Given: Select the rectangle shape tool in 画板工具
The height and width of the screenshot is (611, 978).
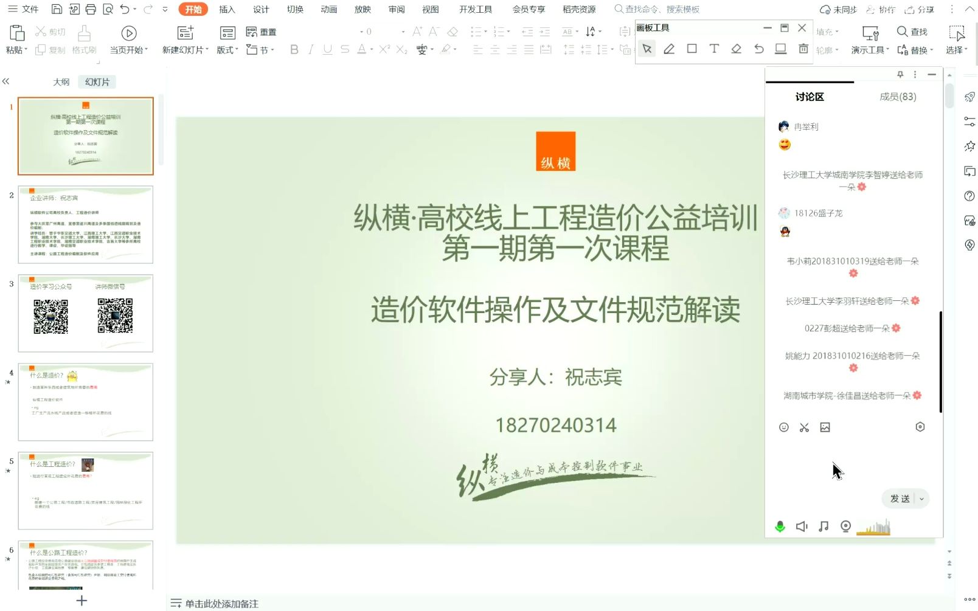Looking at the screenshot, I should point(692,49).
